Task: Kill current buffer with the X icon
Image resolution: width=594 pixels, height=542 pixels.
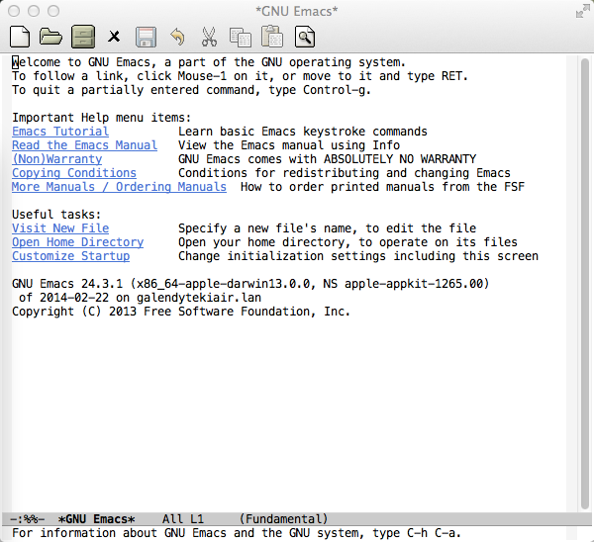Action: (114, 38)
